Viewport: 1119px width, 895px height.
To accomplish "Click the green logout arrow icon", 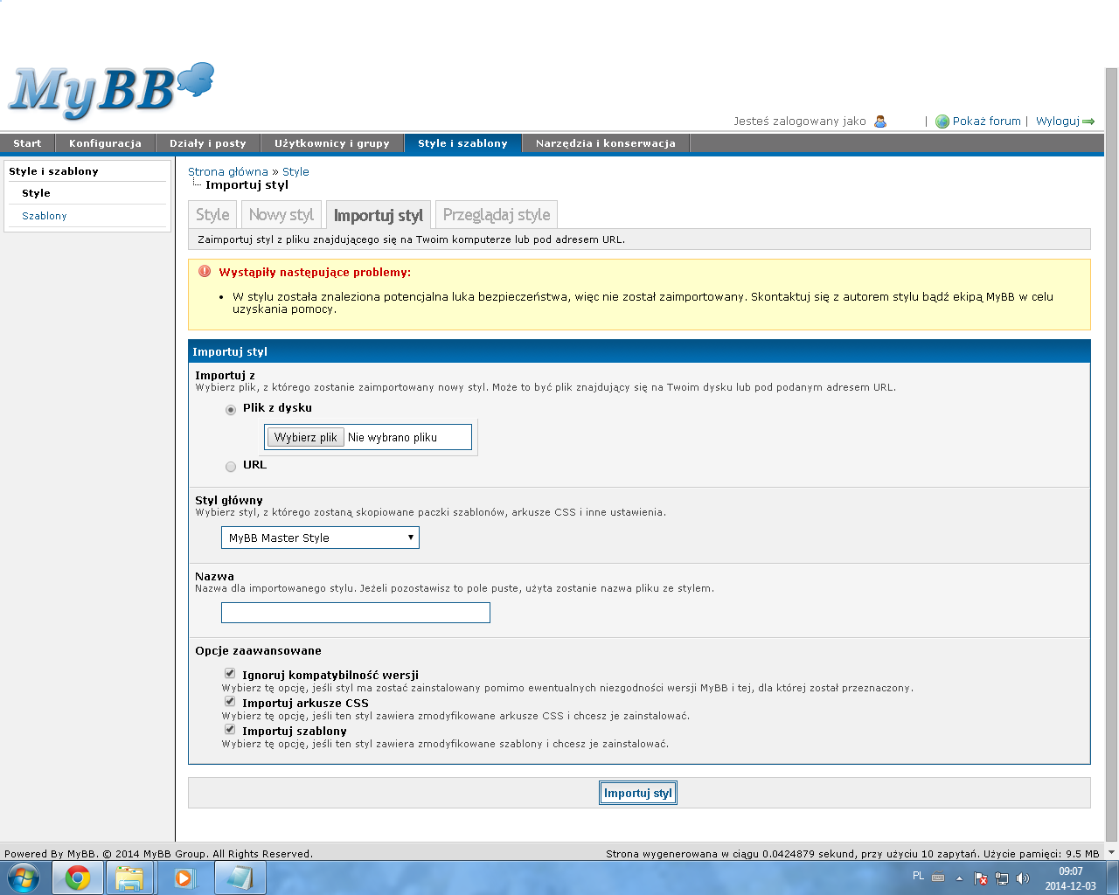I will (1088, 121).
